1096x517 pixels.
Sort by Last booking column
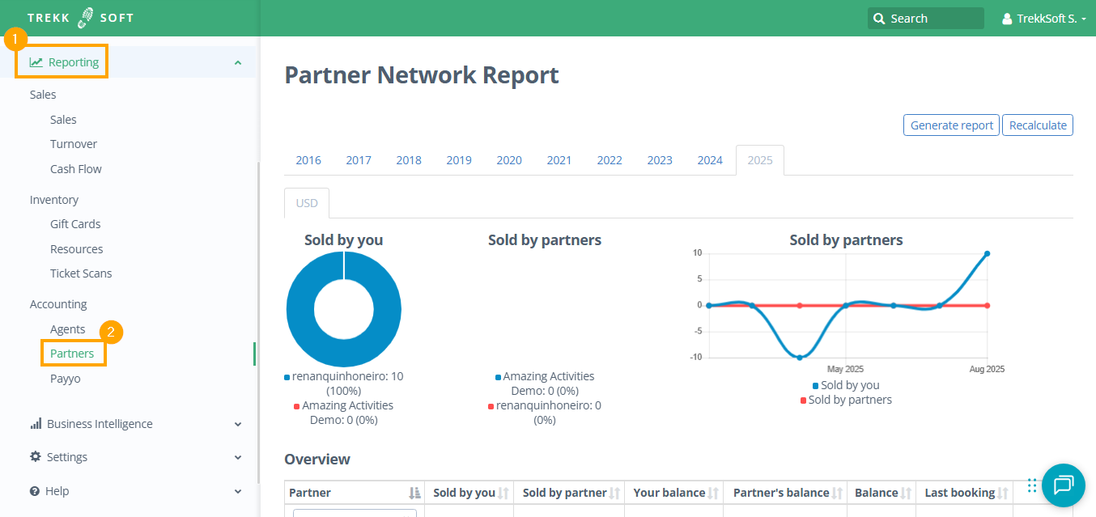click(1003, 493)
